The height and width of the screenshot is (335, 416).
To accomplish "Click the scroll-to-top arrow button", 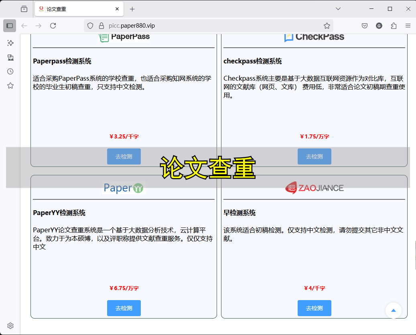I will 393,310.
